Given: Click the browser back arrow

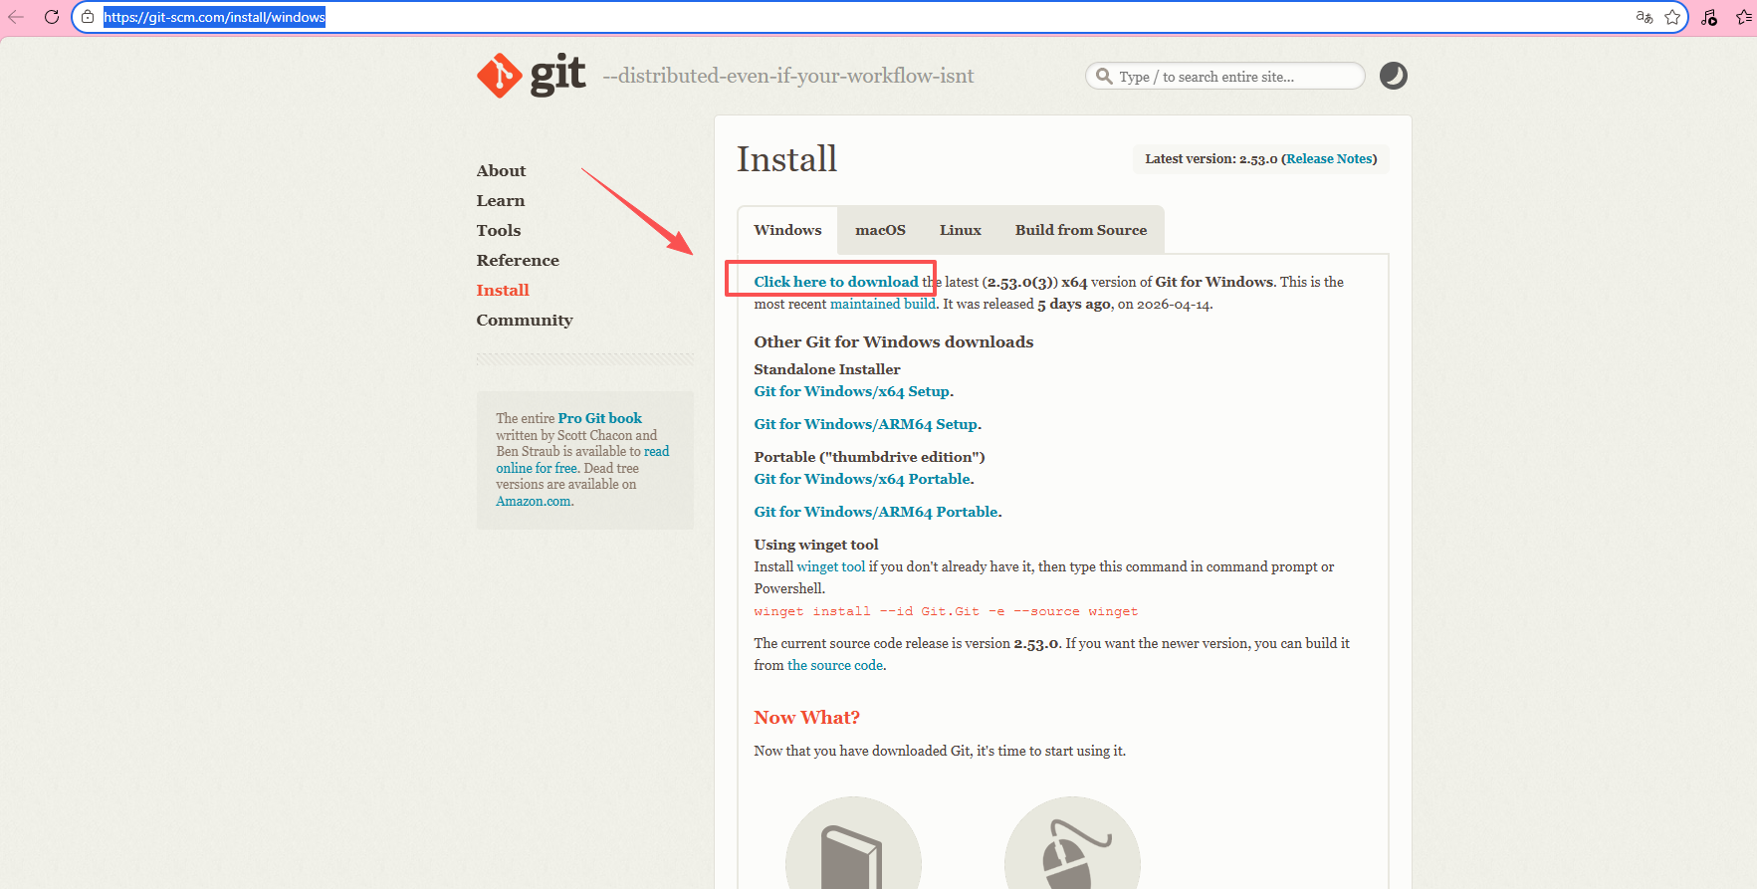Looking at the screenshot, I should (16, 17).
